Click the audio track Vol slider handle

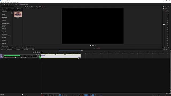pos(15,58)
